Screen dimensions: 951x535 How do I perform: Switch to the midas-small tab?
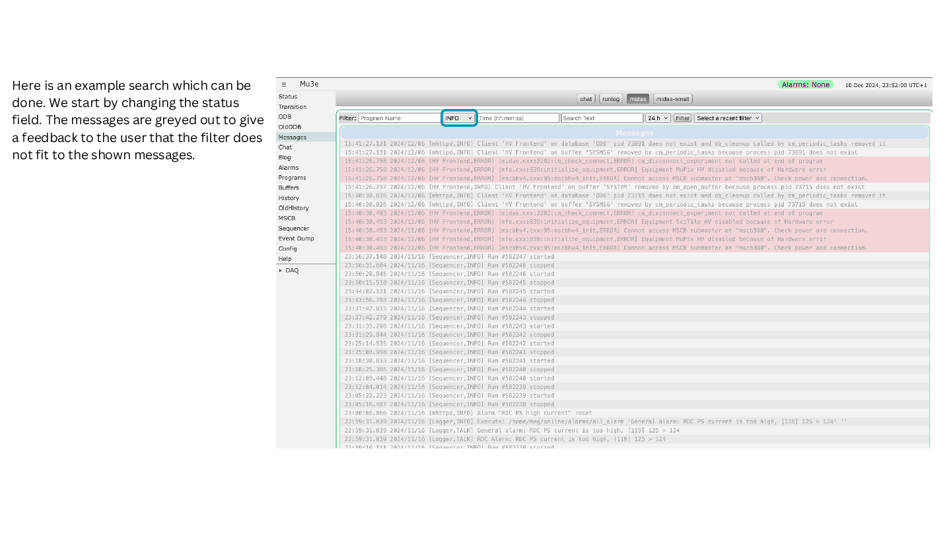tap(673, 99)
